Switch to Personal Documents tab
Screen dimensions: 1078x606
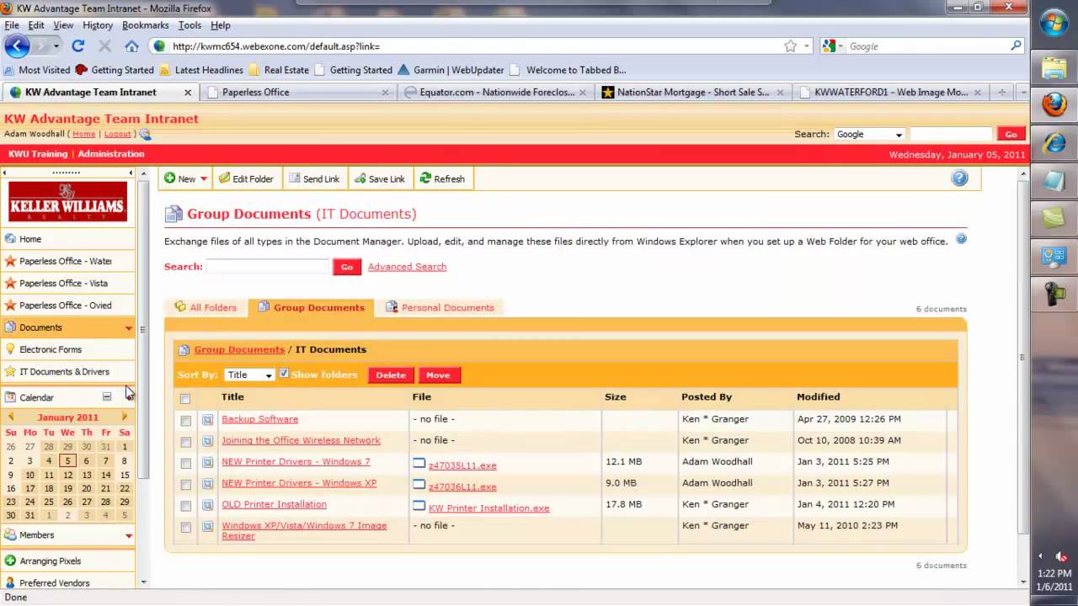click(440, 307)
